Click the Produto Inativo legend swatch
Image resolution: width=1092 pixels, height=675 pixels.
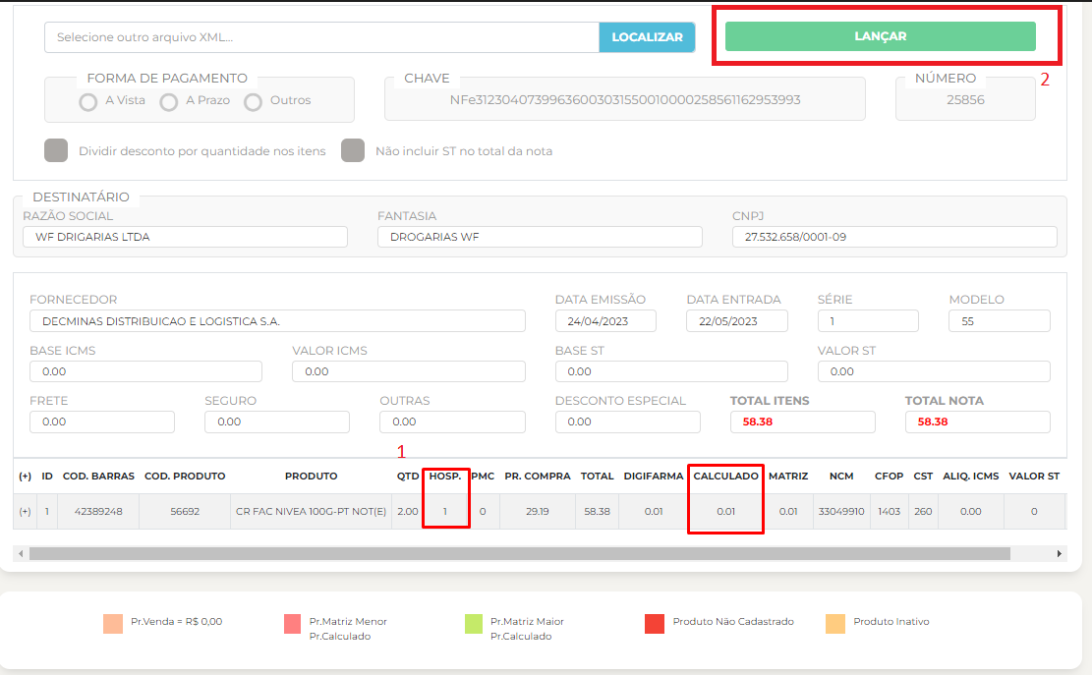835,624
